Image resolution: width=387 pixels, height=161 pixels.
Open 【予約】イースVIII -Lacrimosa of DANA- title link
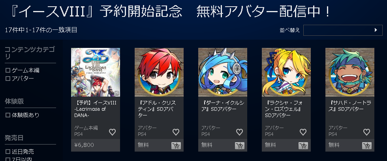click(95, 109)
